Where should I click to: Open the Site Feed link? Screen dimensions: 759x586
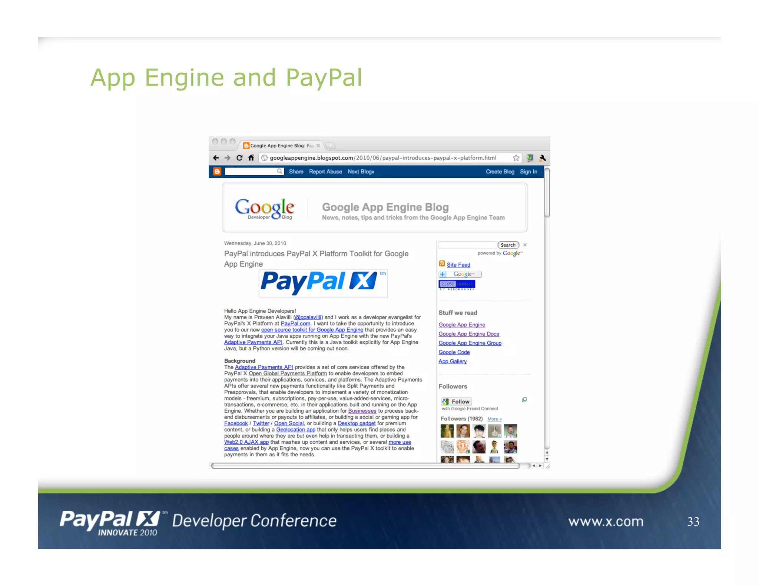(x=458, y=264)
